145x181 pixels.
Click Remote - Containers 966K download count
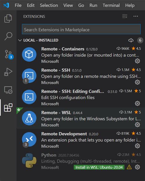tap(123, 49)
